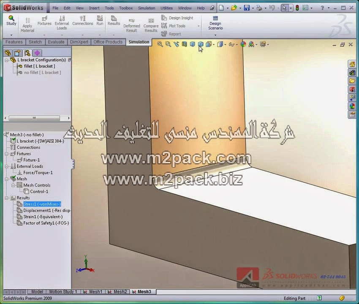Switch to Model tab
Image resolution: width=359 pixels, height=304 pixels.
37,292
